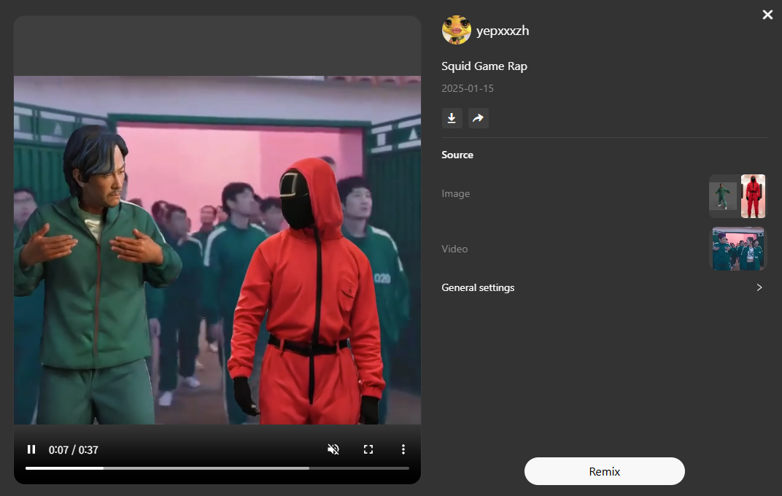Viewport: 782px width, 496px height.
Task: Click the 0:07 / 0:37 time display
Action: pos(73,449)
